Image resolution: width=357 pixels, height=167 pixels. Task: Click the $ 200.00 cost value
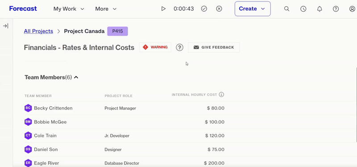pos(214,163)
